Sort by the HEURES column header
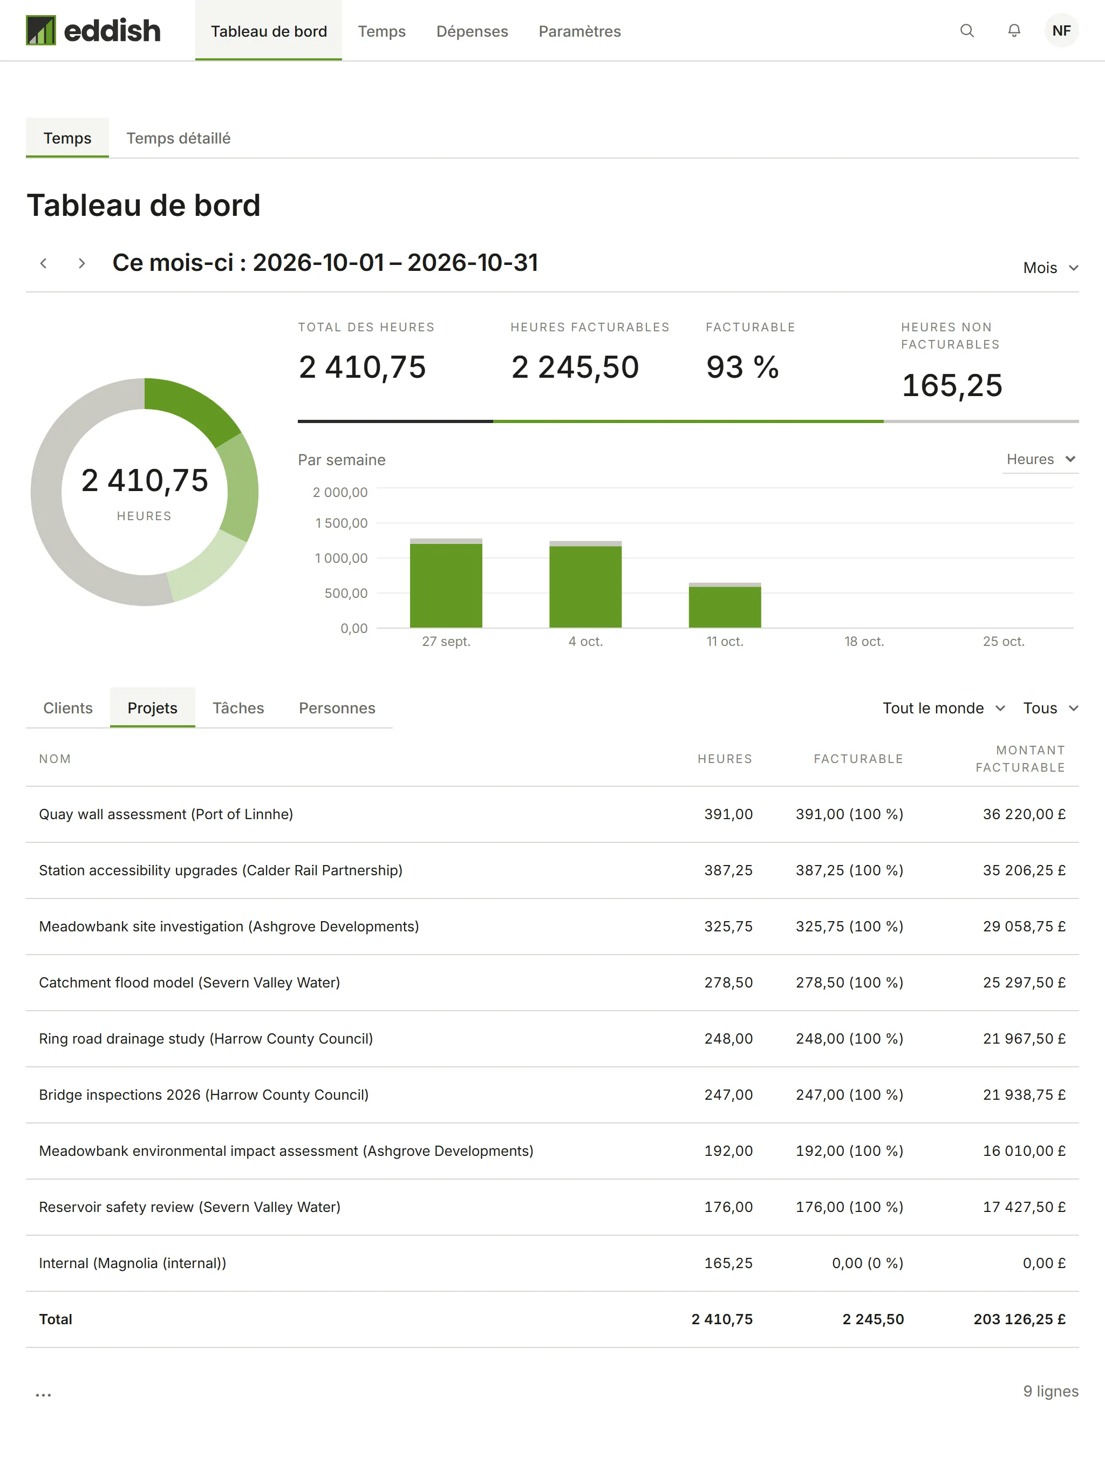The height and width of the screenshot is (1471, 1105). pyautogui.click(x=725, y=759)
